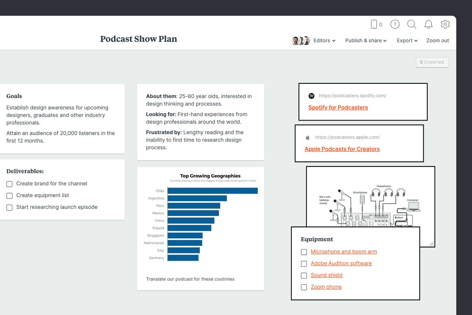Tick the 'Create equipment list' checkbox
The width and height of the screenshot is (472, 315).
tap(10, 196)
